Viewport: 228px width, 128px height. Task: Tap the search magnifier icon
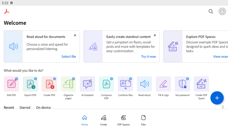click(211, 11)
